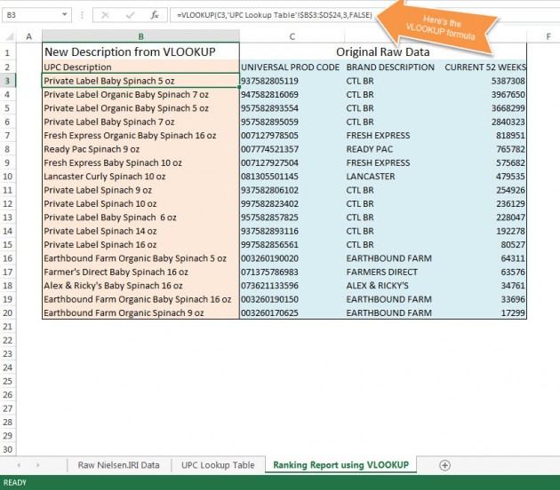Switch to Raw Nielsen.IRI Data sheet tab
The width and height of the screenshot is (560, 490).
click(118, 465)
